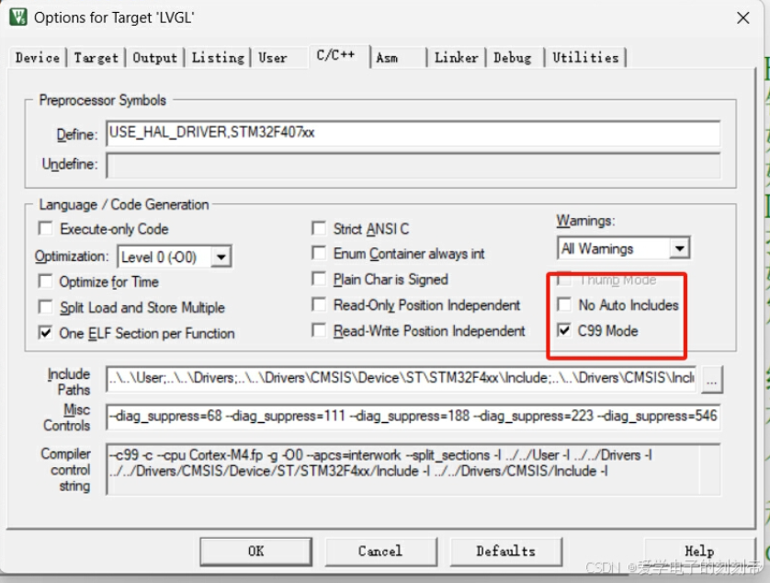
Task: Click the Include Paths browse button
Action: pos(712,379)
